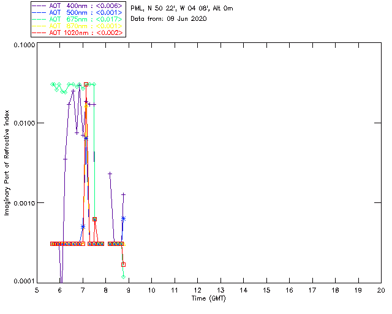Click the green dashed line sample in legend
Image resolution: width=392 pixels, height=314 pixels.
click(x=39, y=19)
